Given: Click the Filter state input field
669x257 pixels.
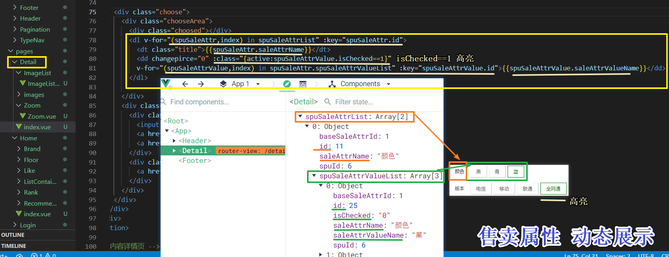Looking at the screenshot, I should pyautogui.click(x=354, y=102).
